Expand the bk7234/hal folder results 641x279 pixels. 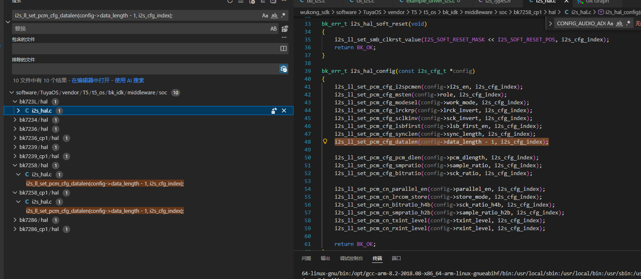[x=15, y=120]
